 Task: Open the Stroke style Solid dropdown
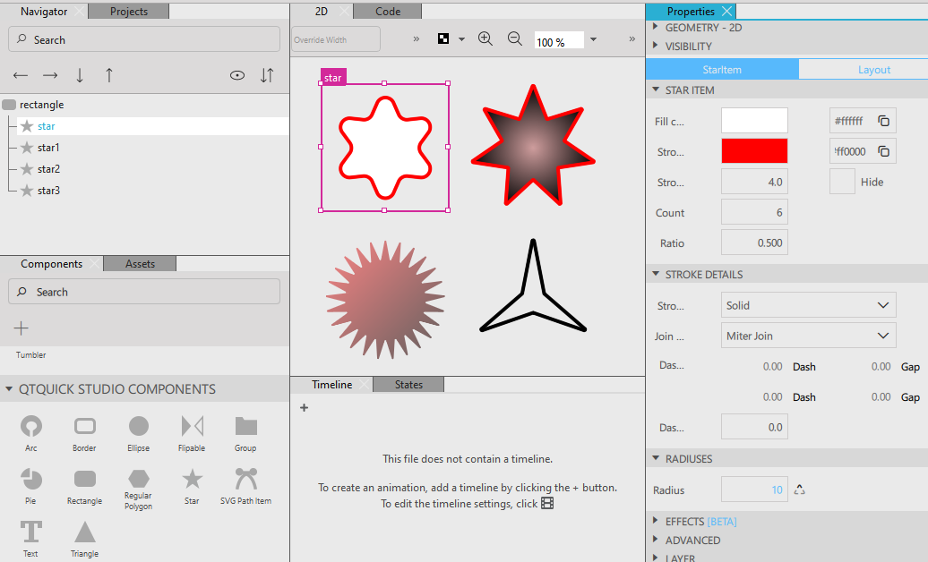point(808,305)
